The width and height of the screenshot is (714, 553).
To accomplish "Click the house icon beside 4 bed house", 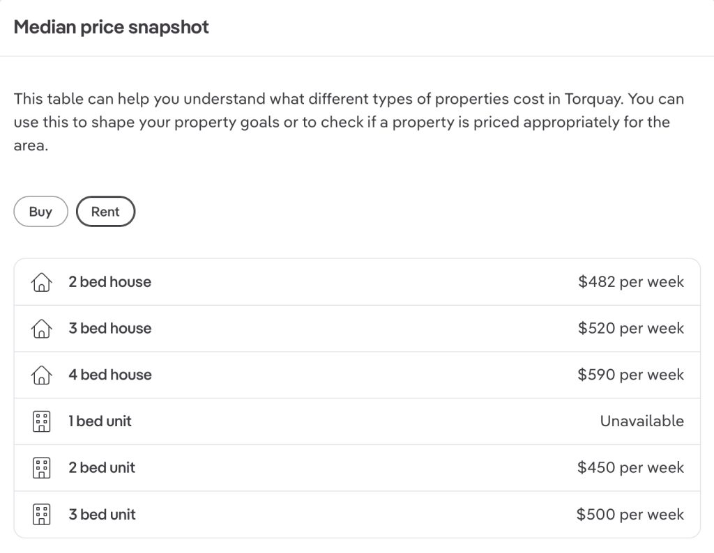I will tap(42, 375).
